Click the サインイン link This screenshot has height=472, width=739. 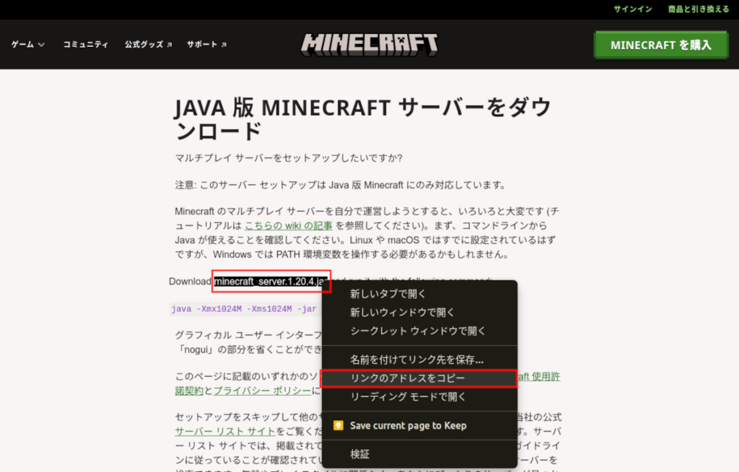[633, 9]
